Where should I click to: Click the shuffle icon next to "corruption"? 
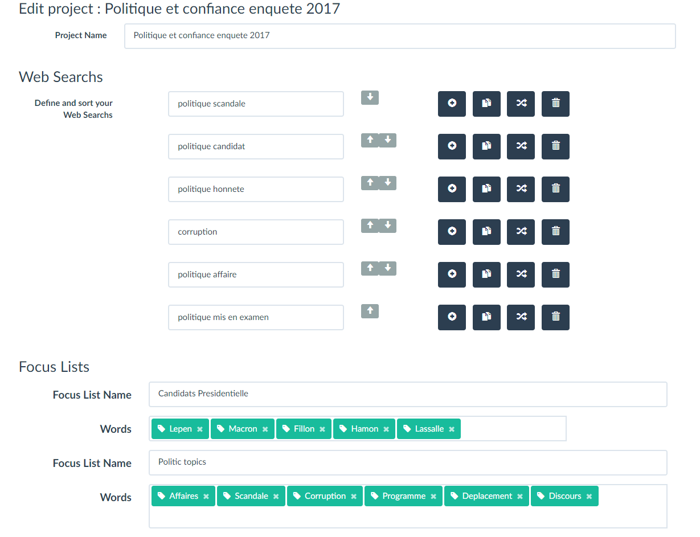coord(521,232)
